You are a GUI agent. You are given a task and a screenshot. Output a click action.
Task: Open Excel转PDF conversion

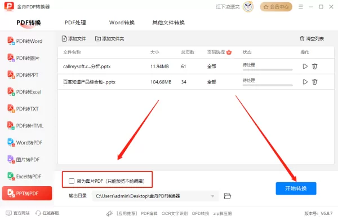[x=24, y=177]
